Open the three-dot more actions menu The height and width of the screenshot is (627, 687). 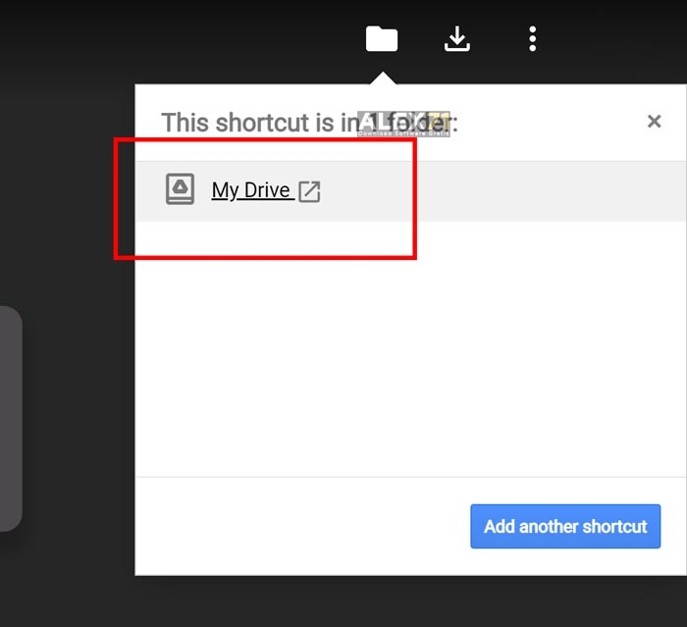(532, 38)
